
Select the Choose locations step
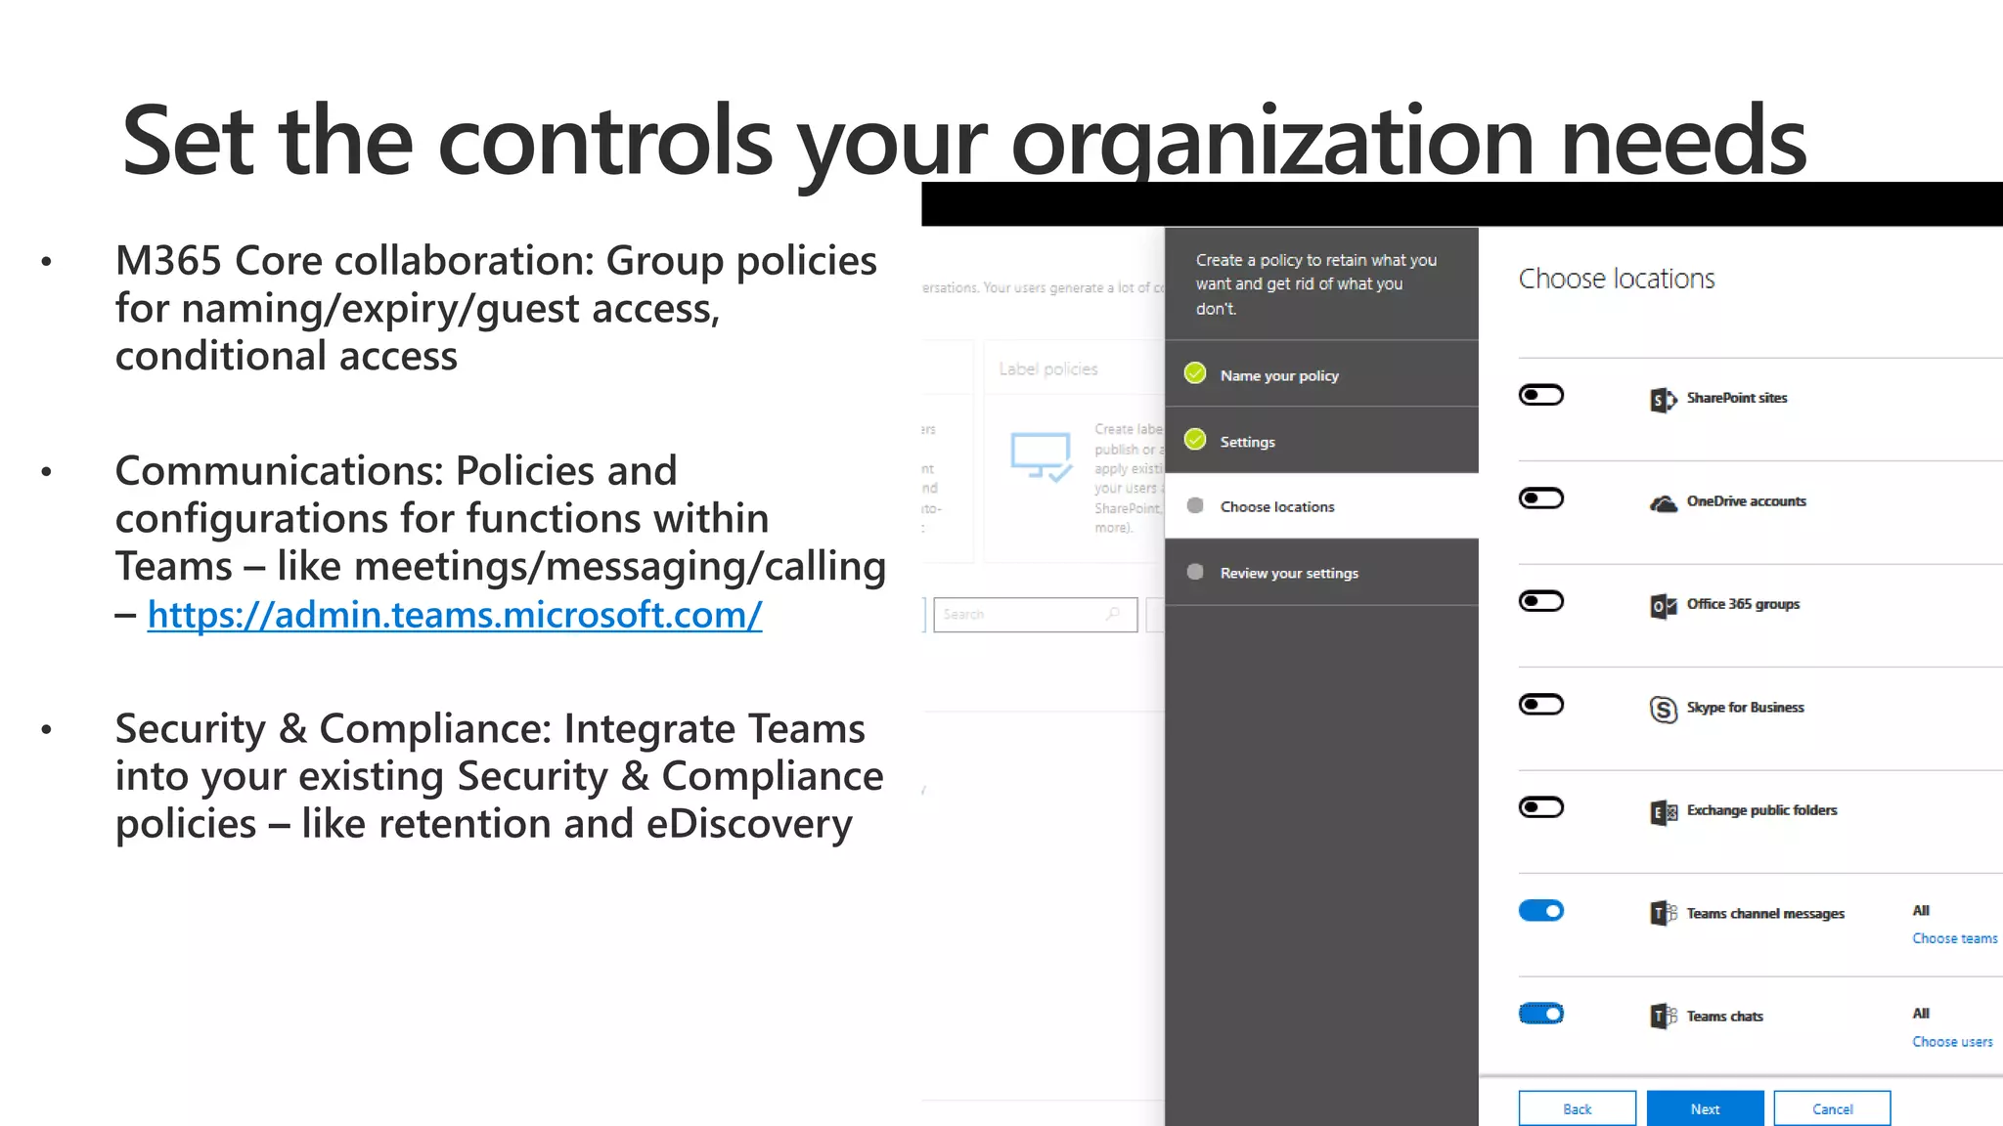1321,506
